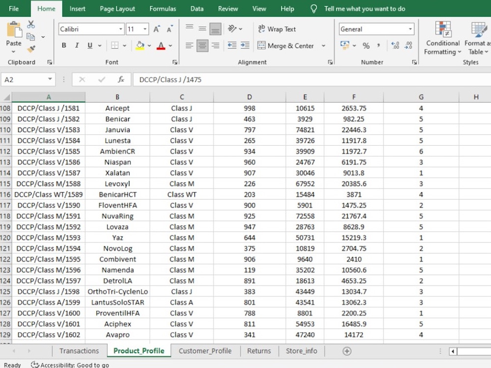Decrease font size with small A icon
The width and height of the screenshot is (491, 368).
169,29
